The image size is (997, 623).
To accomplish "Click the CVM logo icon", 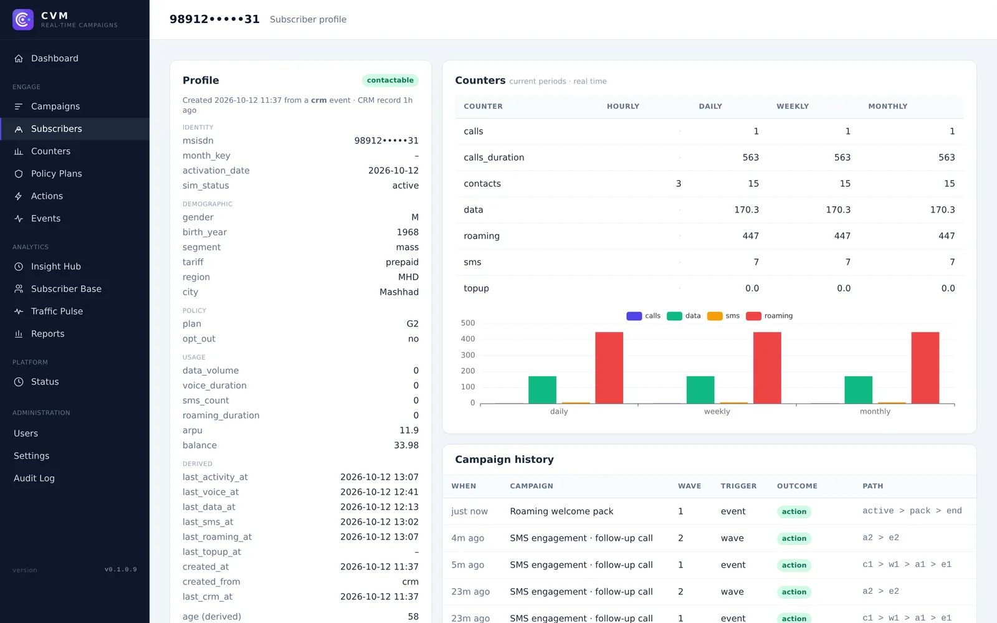I will [x=23, y=20].
